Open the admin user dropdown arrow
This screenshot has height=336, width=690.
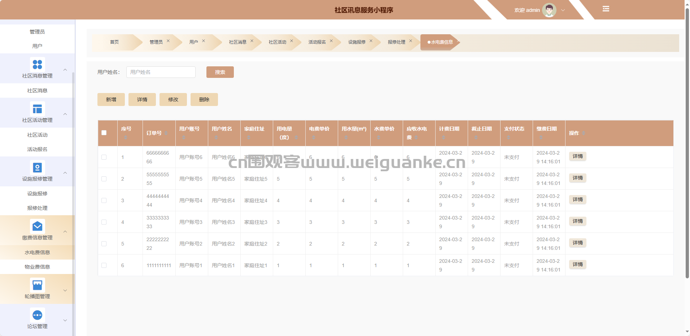click(x=563, y=10)
